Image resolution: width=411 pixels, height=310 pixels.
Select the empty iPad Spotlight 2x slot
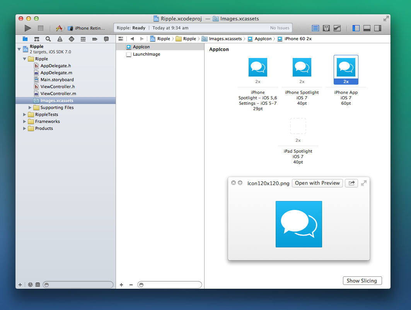pos(298,126)
